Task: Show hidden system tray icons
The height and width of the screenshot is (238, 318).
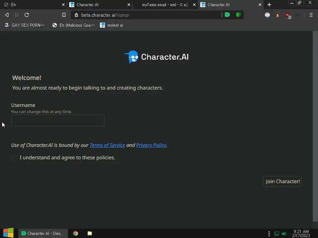Action: (269, 234)
